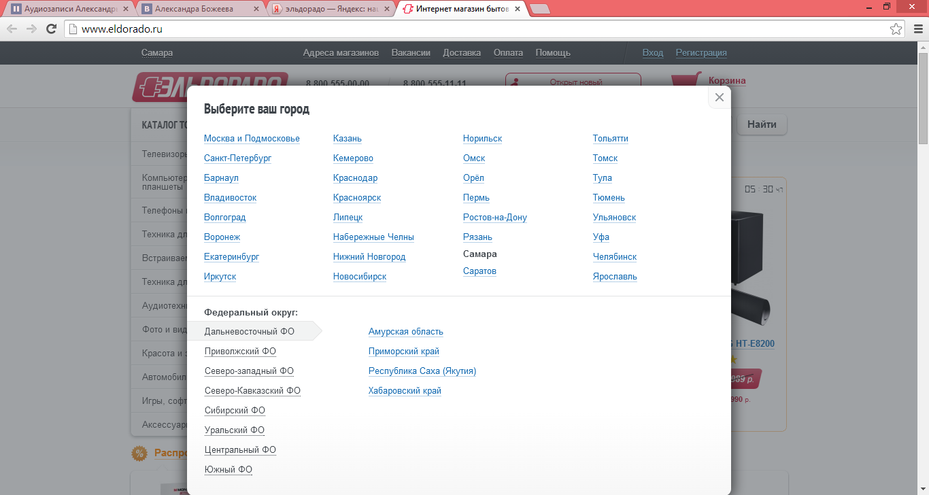
Task: Close the Интернет магазин tab
Action: [x=518, y=10]
